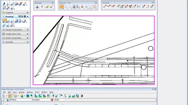Image resolution: width=188 pixels, height=105 pixels.
Task: Pick the Place Block rectangle tool
Action: point(66,7)
